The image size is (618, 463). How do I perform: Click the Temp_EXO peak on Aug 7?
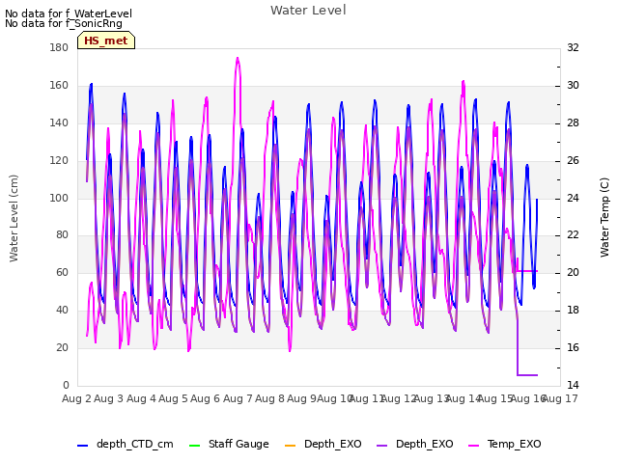pos(238,58)
